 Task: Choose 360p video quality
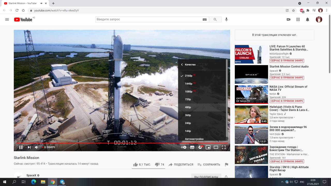pos(202,115)
